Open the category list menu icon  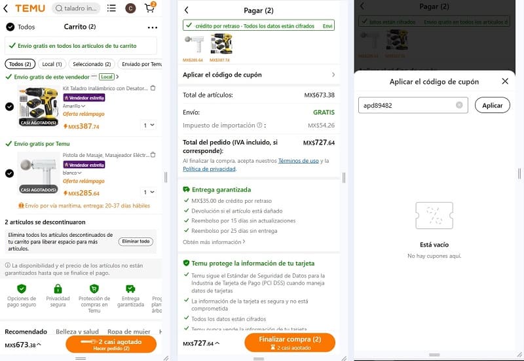tap(111, 8)
